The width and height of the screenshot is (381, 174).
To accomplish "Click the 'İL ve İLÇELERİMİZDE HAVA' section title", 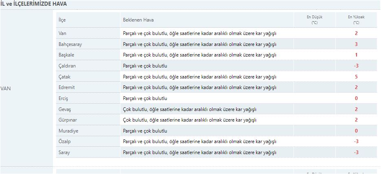I will [33, 4].
